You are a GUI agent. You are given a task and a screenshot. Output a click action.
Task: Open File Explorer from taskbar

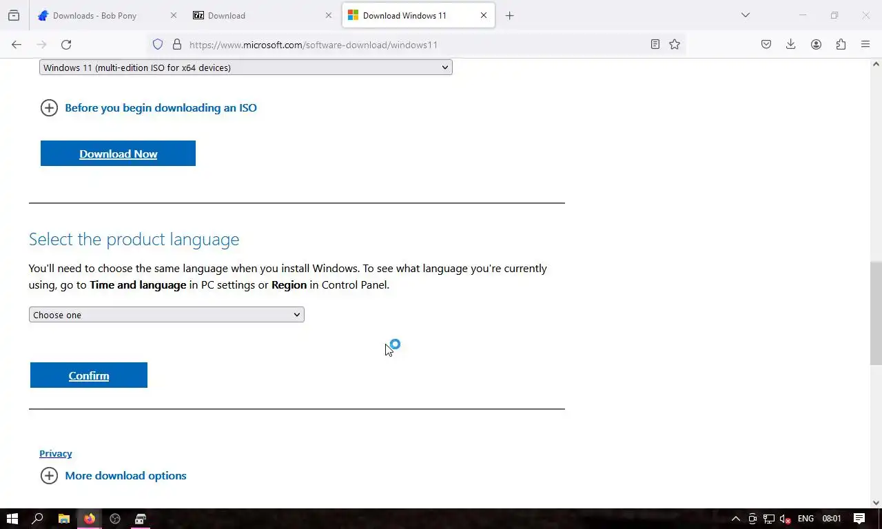point(63,519)
